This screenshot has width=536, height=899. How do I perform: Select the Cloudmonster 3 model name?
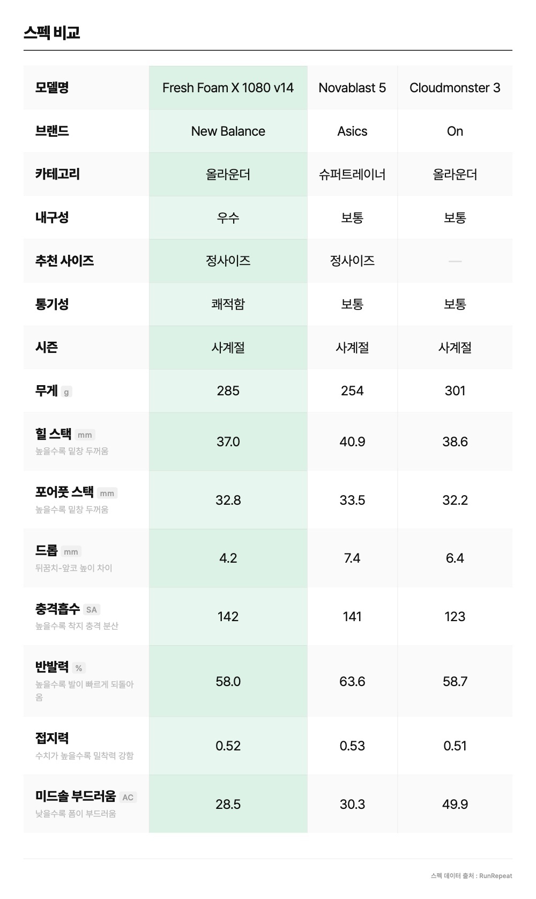pos(455,88)
